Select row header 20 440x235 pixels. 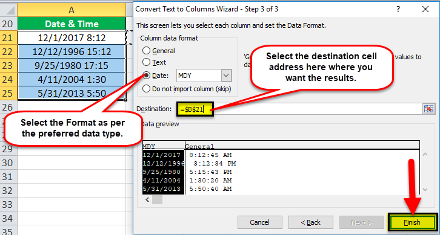click(8, 24)
